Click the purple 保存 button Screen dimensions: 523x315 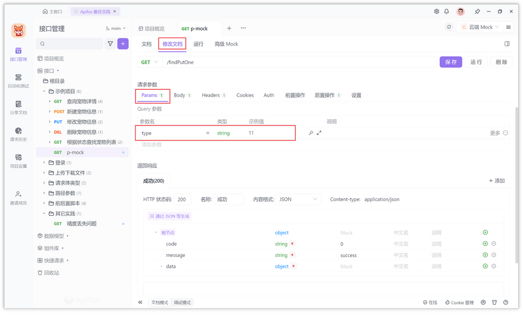point(451,62)
